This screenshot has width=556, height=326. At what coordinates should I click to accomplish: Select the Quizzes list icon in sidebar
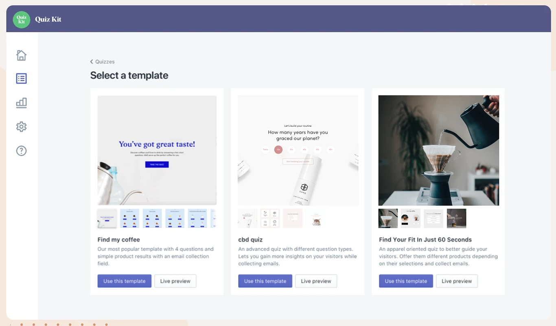click(21, 78)
